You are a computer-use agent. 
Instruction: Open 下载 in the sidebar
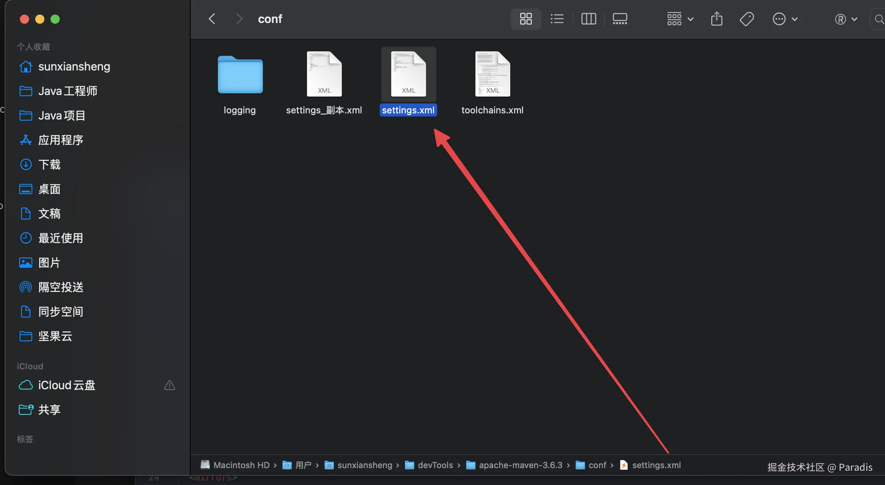(x=49, y=165)
